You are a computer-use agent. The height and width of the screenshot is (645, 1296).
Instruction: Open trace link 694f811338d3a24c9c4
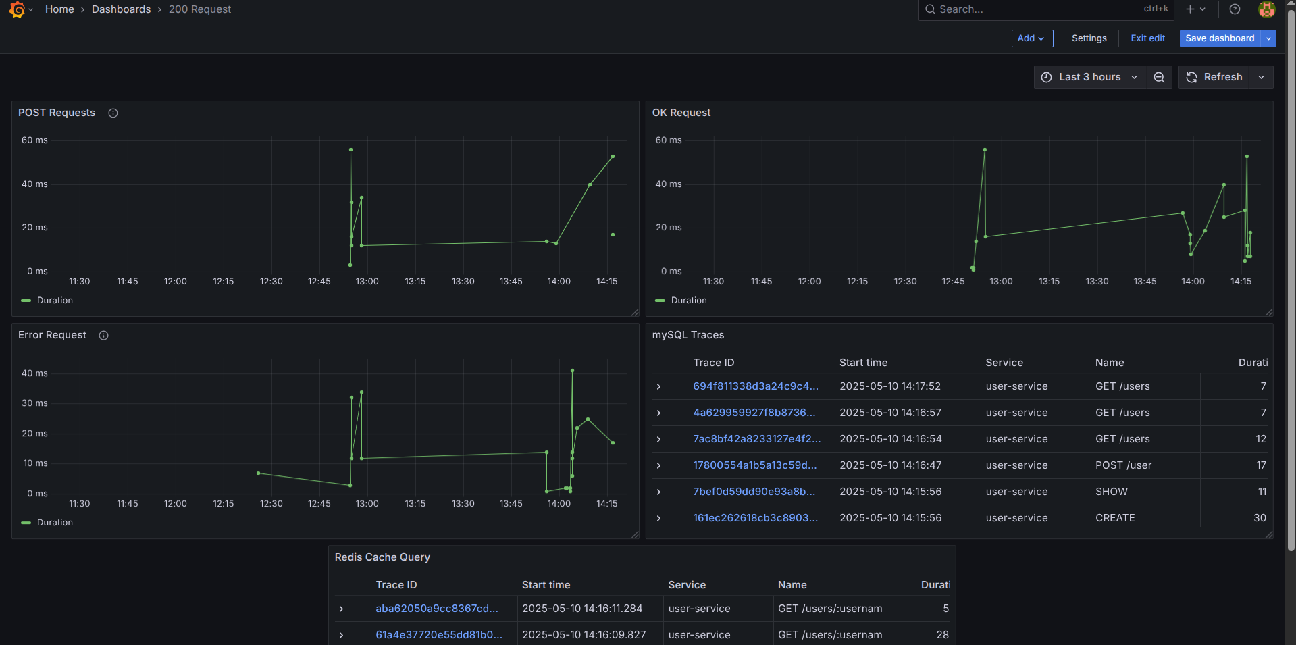pos(755,386)
